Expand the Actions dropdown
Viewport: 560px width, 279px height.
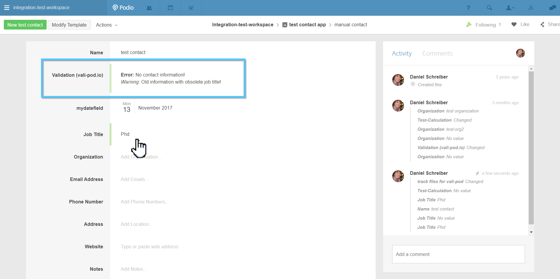tap(106, 25)
